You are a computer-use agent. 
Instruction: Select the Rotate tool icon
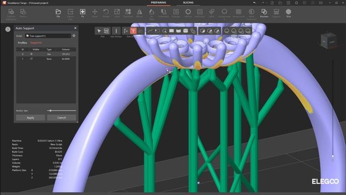coord(106,13)
